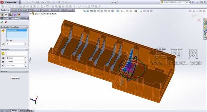Click the Translation Reference input box
207x112 pixels.
click(x=17, y=53)
